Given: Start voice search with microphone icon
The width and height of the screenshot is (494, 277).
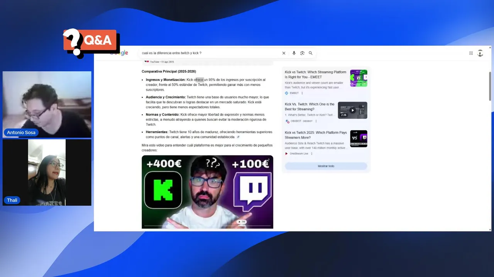Looking at the screenshot, I should click(x=294, y=53).
